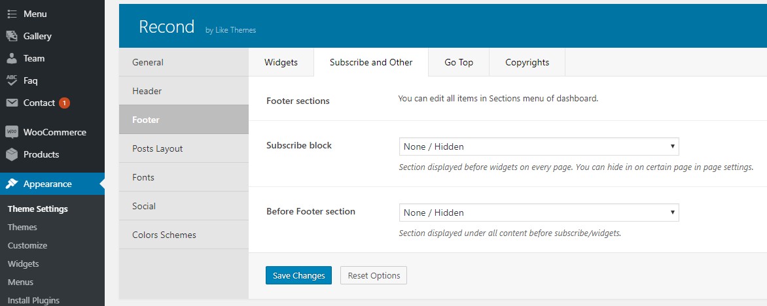Switch to the Go Top tab
This screenshot has height=306, width=767.
tap(459, 62)
